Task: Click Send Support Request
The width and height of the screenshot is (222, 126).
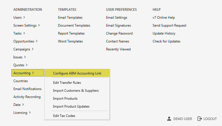Action: pyautogui.click(x=169, y=25)
